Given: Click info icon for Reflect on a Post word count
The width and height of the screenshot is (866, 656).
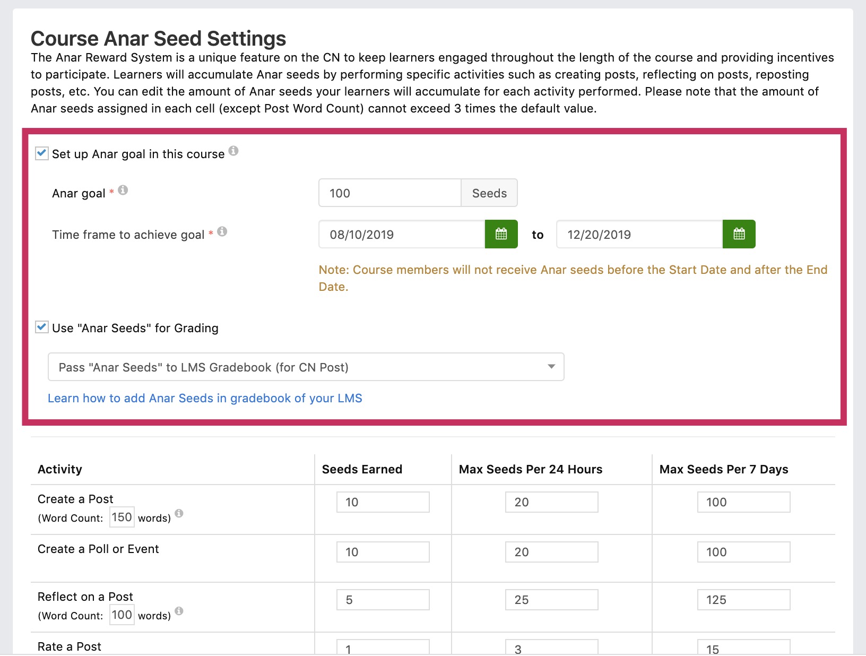Looking at the screenshot, I should coord(179,611).
